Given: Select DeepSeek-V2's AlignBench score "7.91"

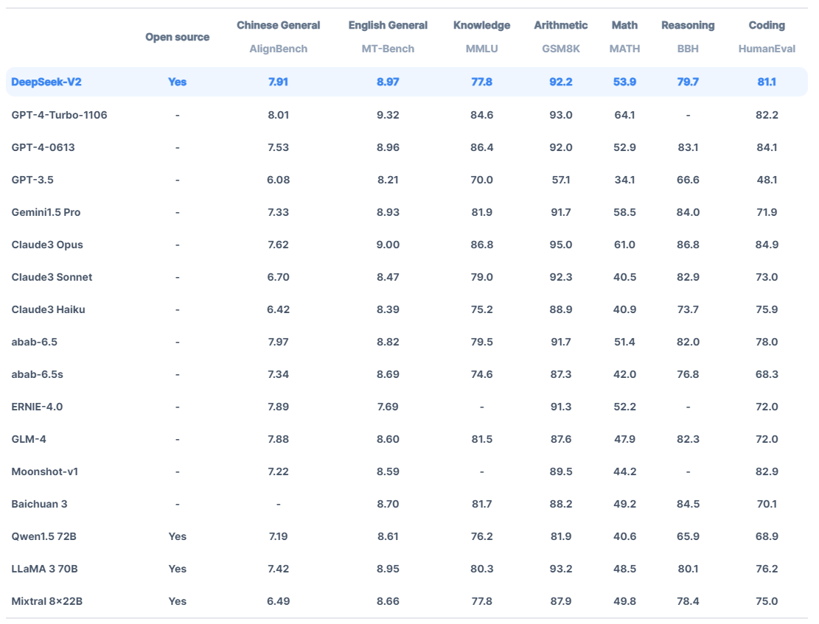Looking at the screenshot, I should [278, 82].
